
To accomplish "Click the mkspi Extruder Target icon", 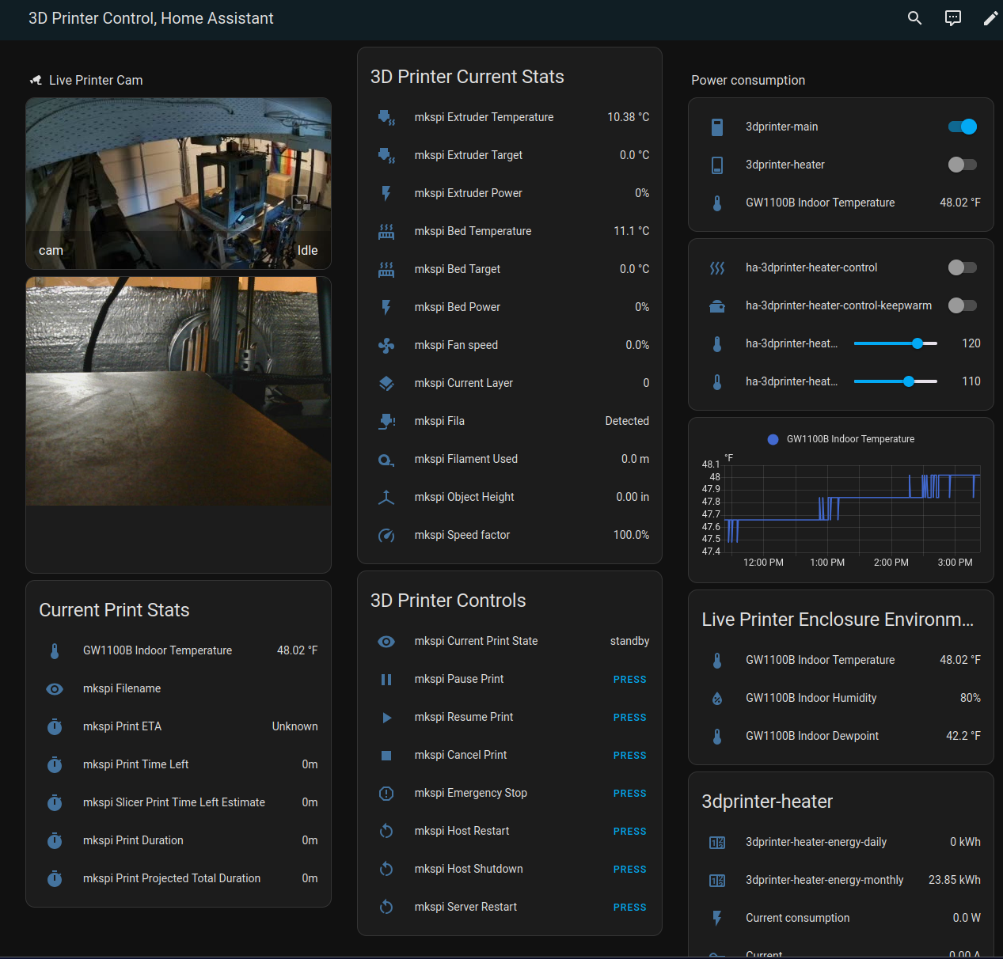I will [386, 155].
